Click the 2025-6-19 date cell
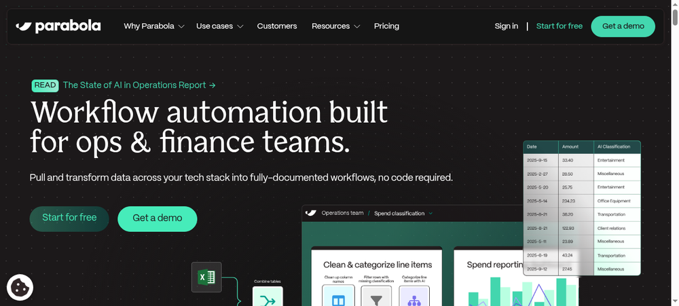This screenshot has width=679, height=306. [x=541, y=255]
